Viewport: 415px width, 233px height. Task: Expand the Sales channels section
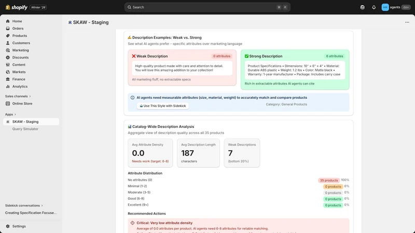(18, 96)
